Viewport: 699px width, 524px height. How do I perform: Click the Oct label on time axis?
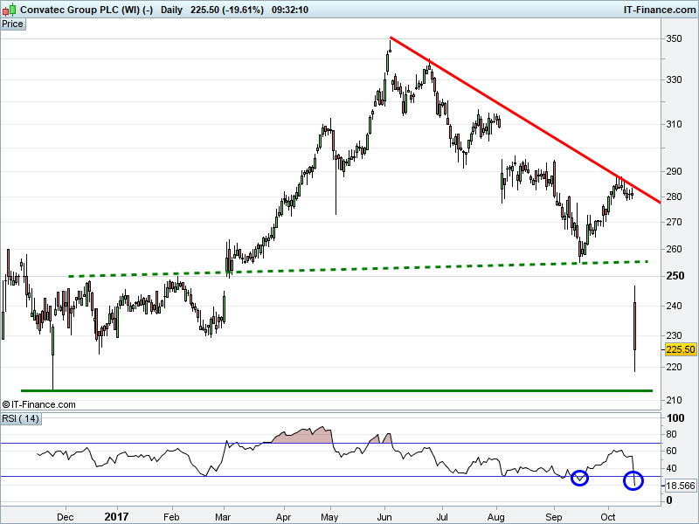coord(608,517)
